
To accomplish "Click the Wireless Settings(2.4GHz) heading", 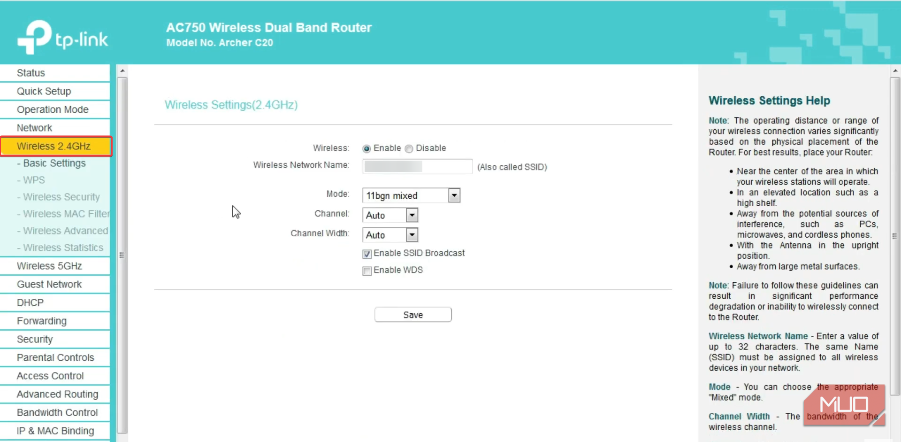I will tap(231, 105).
